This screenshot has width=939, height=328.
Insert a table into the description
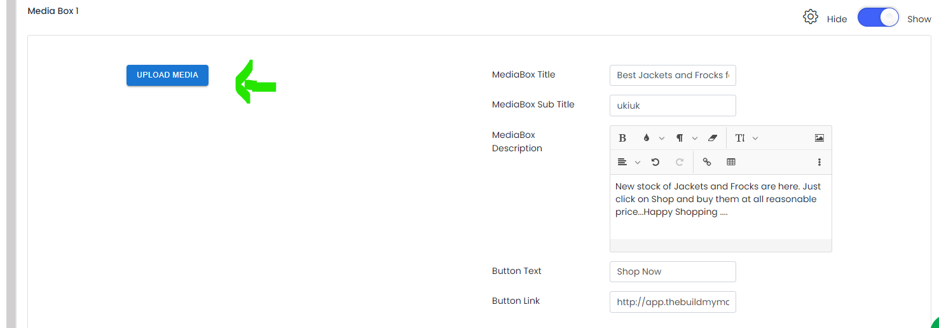click(731, 162)
